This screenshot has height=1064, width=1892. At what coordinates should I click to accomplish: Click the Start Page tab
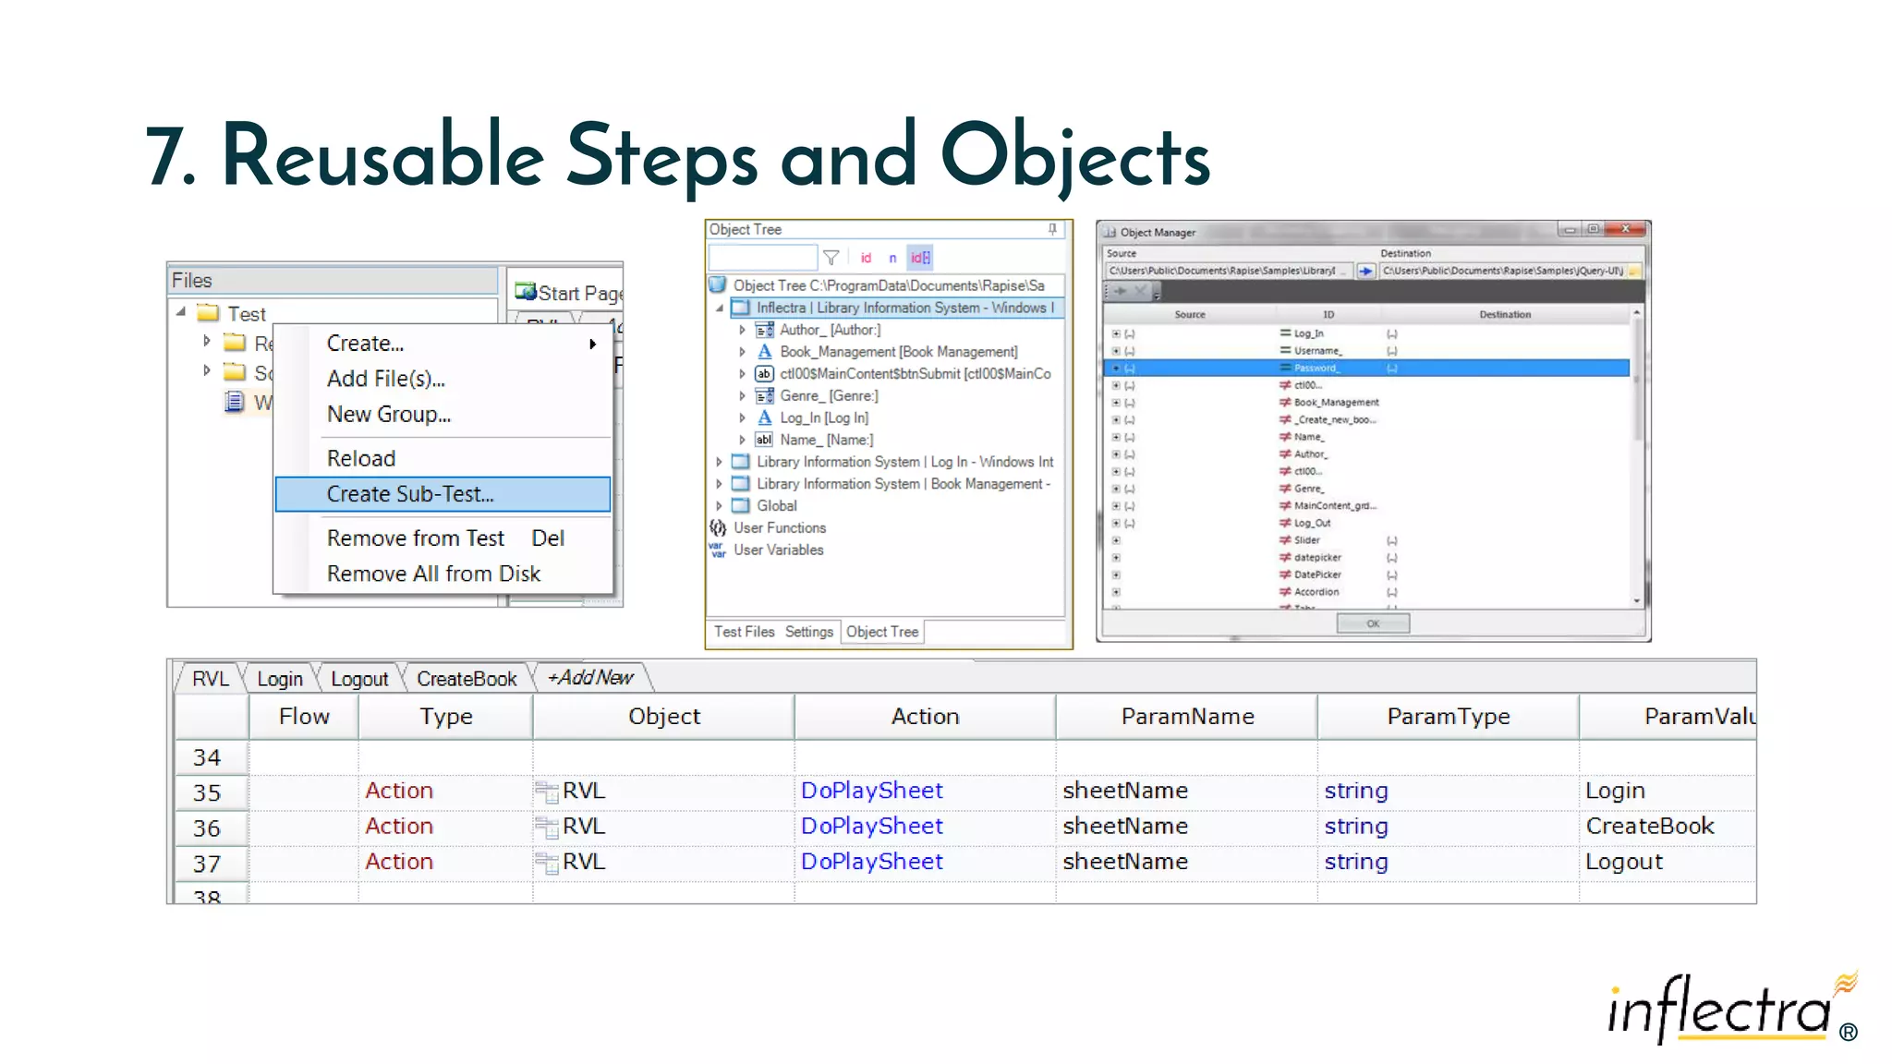(567, 293)
